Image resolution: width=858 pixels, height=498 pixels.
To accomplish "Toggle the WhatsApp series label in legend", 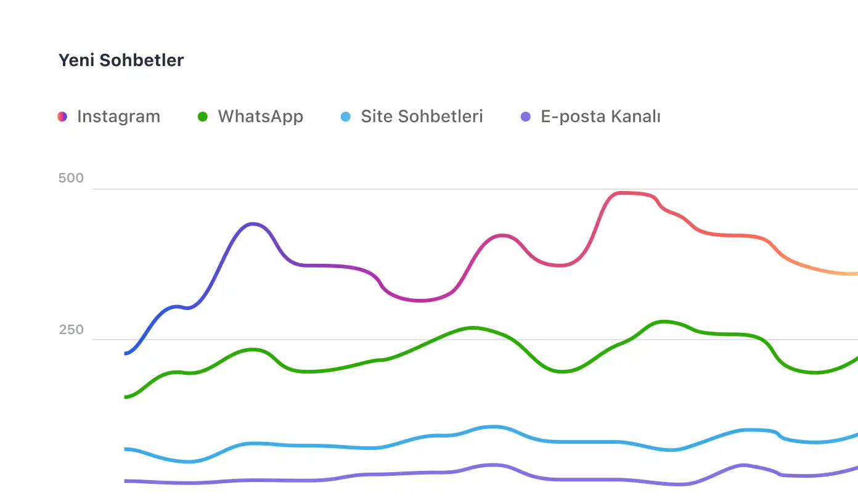I will (x=260, y=116).
